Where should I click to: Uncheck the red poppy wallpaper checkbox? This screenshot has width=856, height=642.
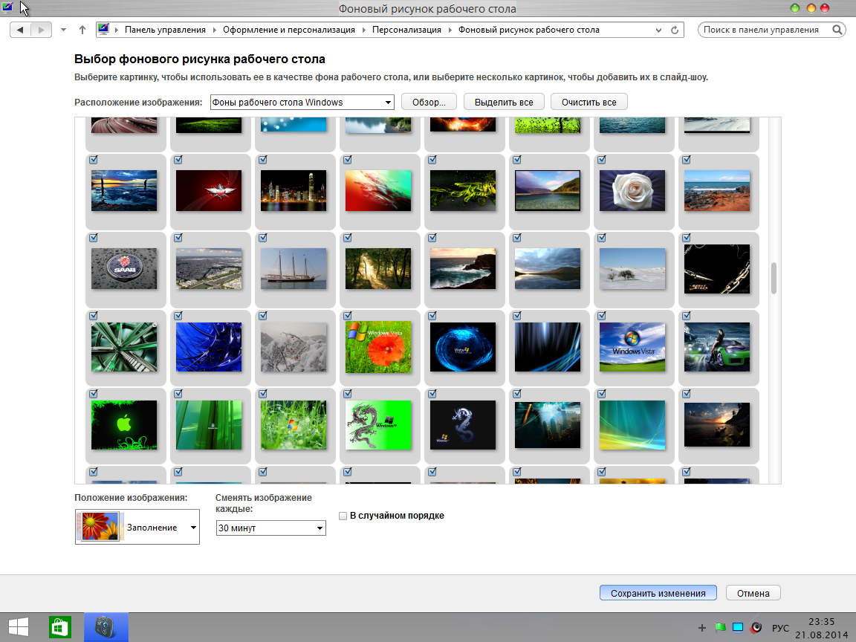point(347,316)
